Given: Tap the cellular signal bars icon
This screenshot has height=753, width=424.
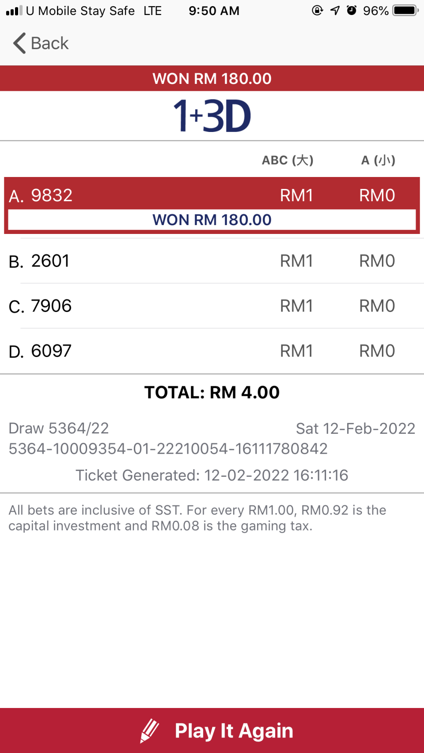Looking at the screenshot, I should coord(14,11).
